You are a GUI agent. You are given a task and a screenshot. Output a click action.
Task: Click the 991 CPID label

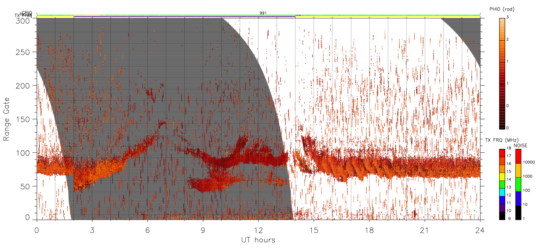pyautogui.click(x=263, y=13)
